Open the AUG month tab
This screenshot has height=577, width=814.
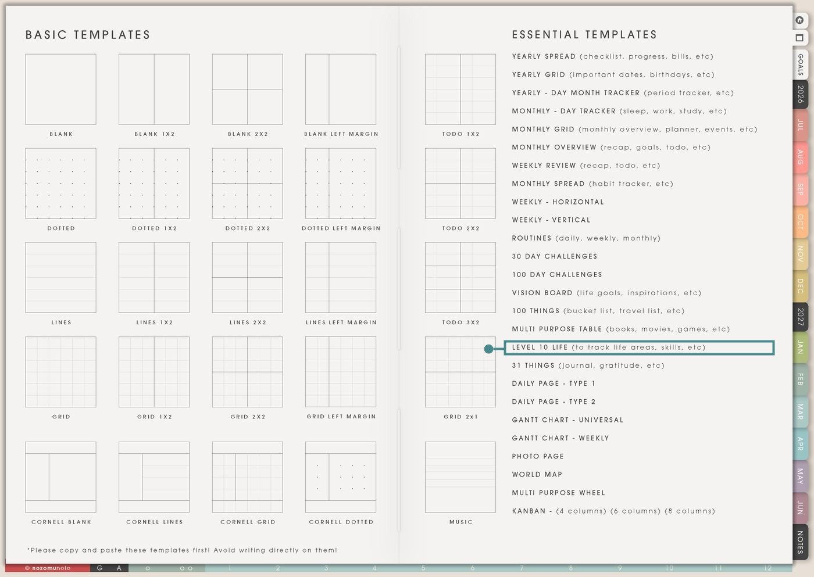(x=801, y=157)
